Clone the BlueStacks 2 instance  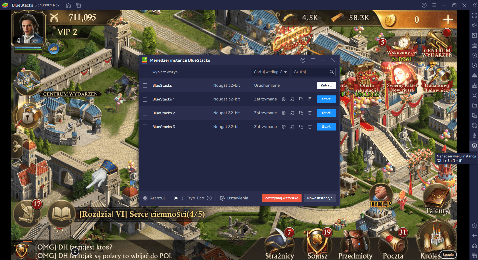click(x=301, y=113)
